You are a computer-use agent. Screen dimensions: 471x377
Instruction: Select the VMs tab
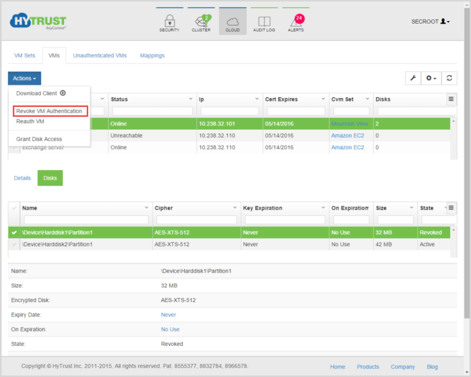click(54, 56)
